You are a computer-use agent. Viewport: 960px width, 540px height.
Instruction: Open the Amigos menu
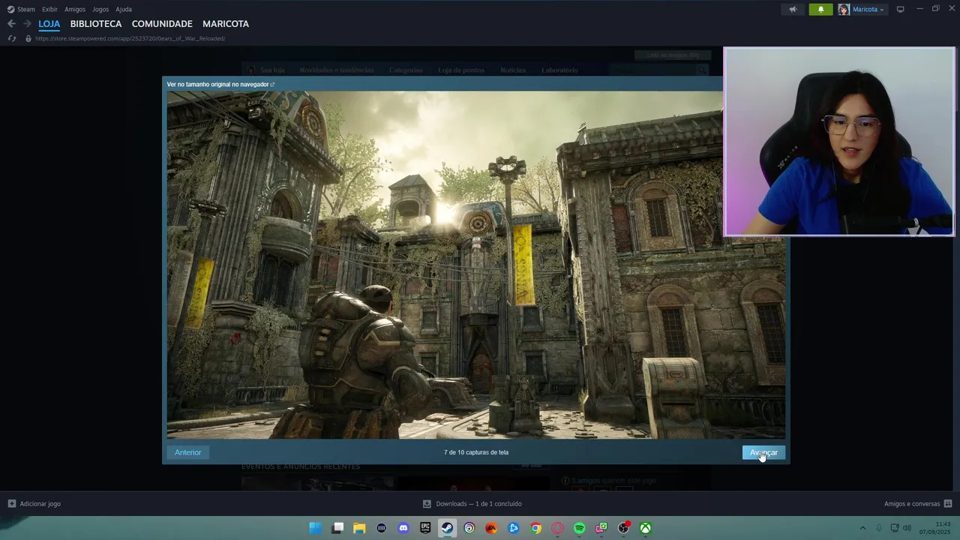[x=75, y=9]
